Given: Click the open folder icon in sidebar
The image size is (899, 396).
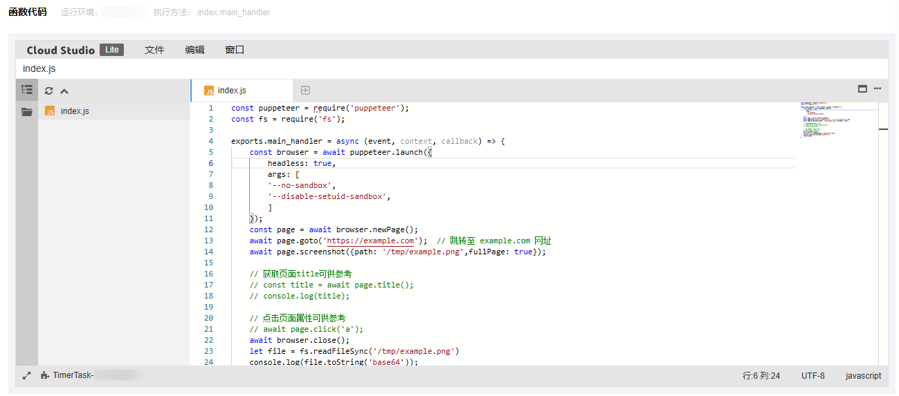Looking at the screenshot, I should point(27,112).
